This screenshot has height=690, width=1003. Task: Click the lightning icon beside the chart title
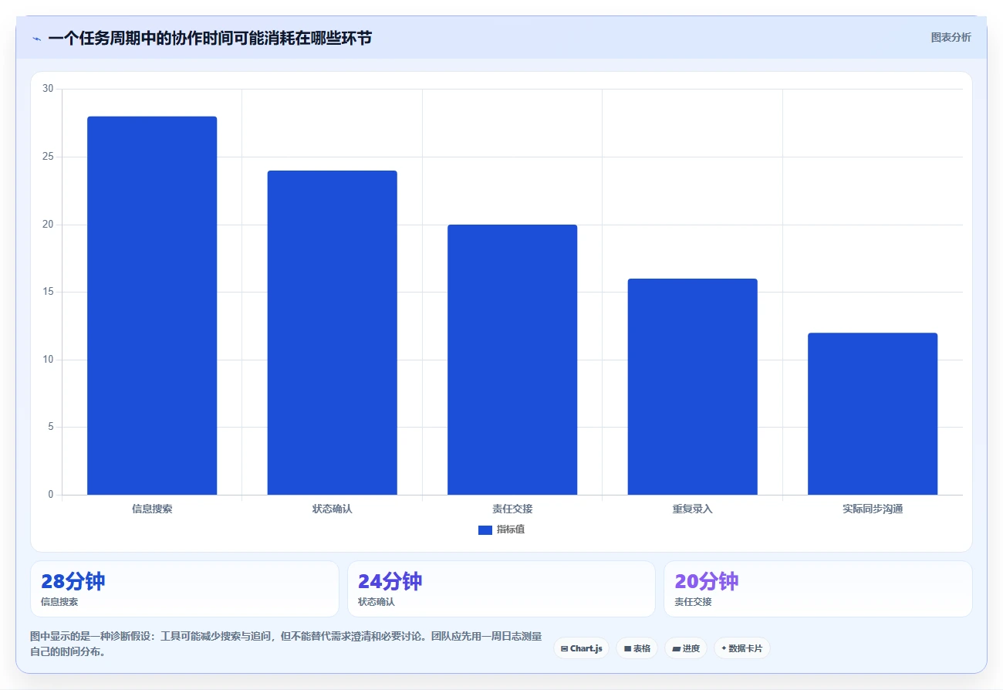coord(36,39)
